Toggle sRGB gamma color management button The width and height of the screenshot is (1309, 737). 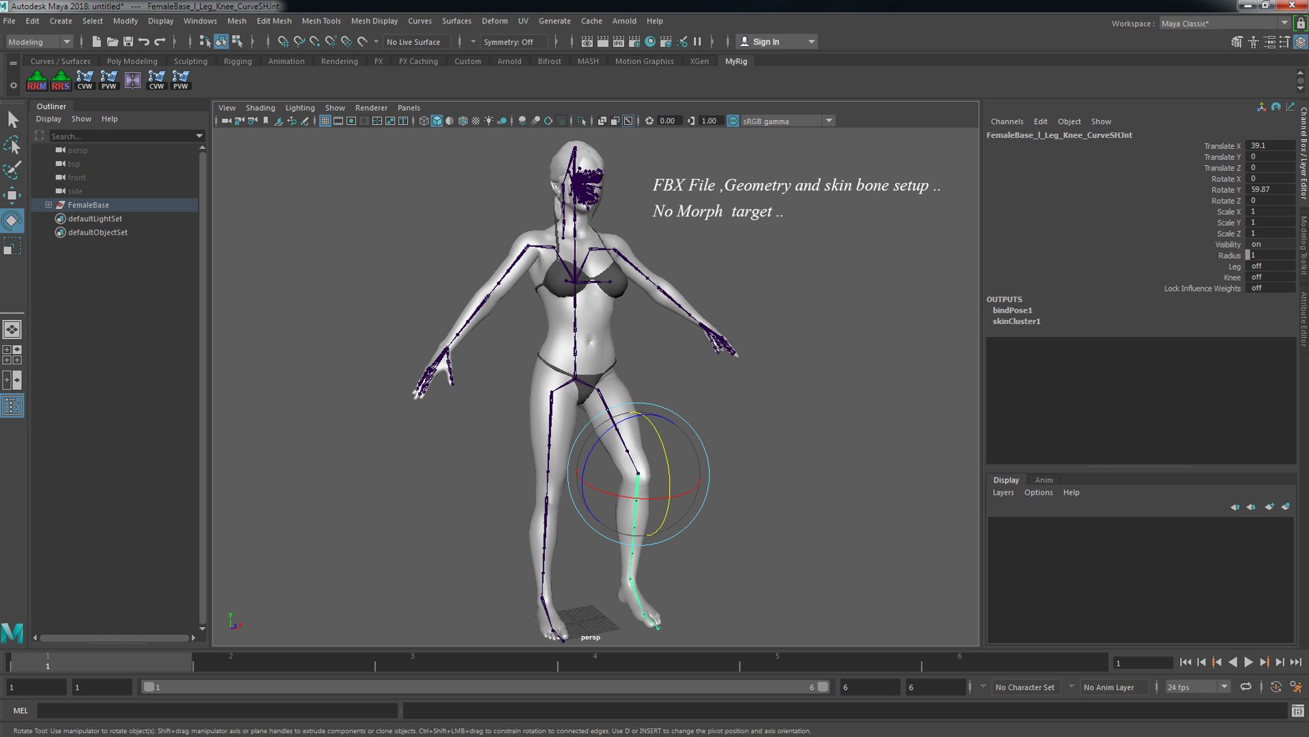(x=732, y=121)
